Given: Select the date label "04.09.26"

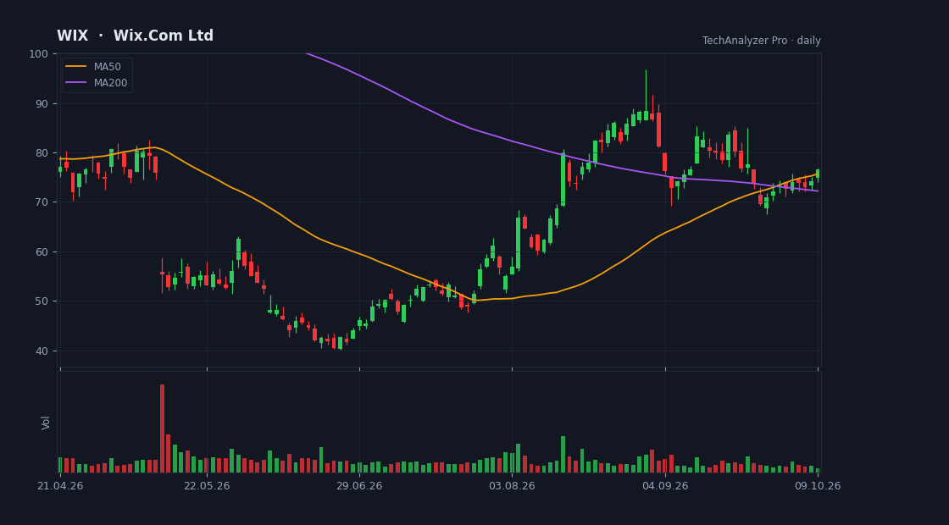Looking at the screenshot, I should (665, 486).
